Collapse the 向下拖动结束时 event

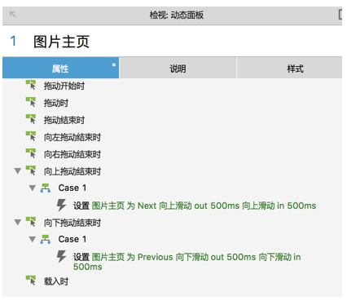point(18,222)
